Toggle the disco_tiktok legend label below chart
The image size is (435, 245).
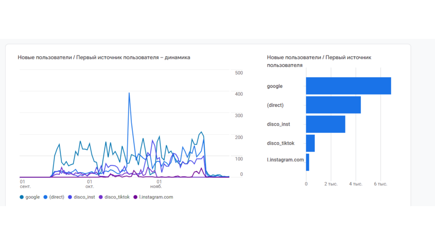pyautogui.click(x=117, y=197)
